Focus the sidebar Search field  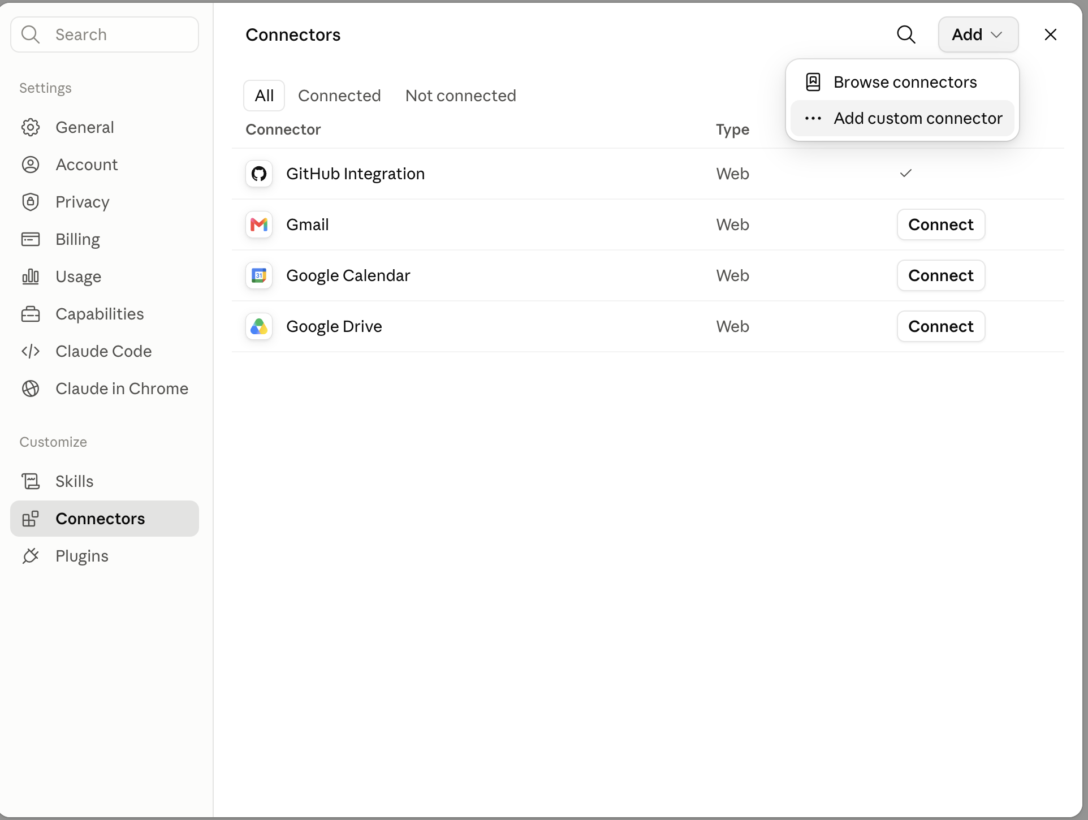pos(105,34)
